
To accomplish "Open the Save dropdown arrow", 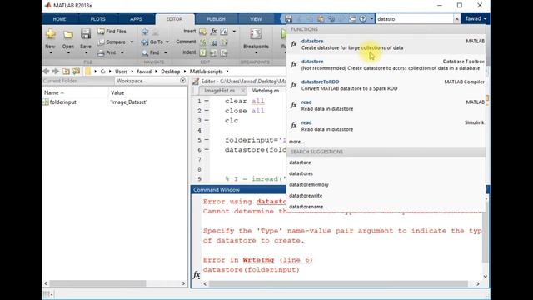I will [x=86, y=52].
